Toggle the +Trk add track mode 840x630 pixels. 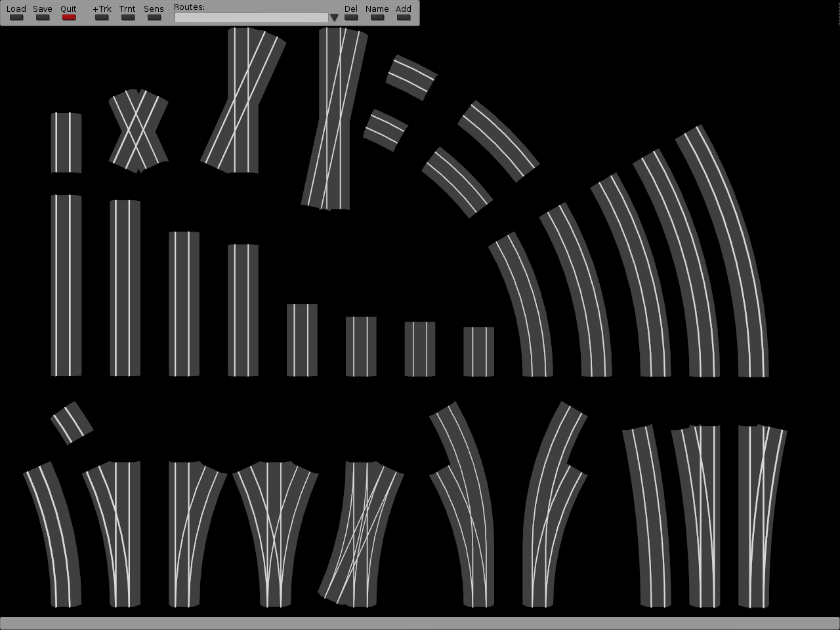[x=102, y=16]
